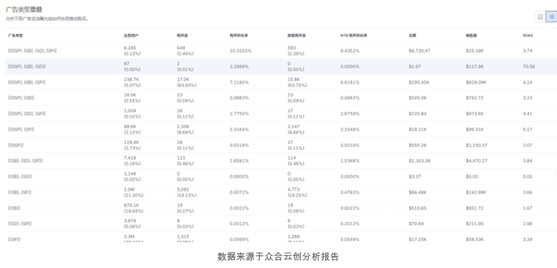Click ROAS value 4.24
Screen dimensions: 557x268
tap(528, 82)
